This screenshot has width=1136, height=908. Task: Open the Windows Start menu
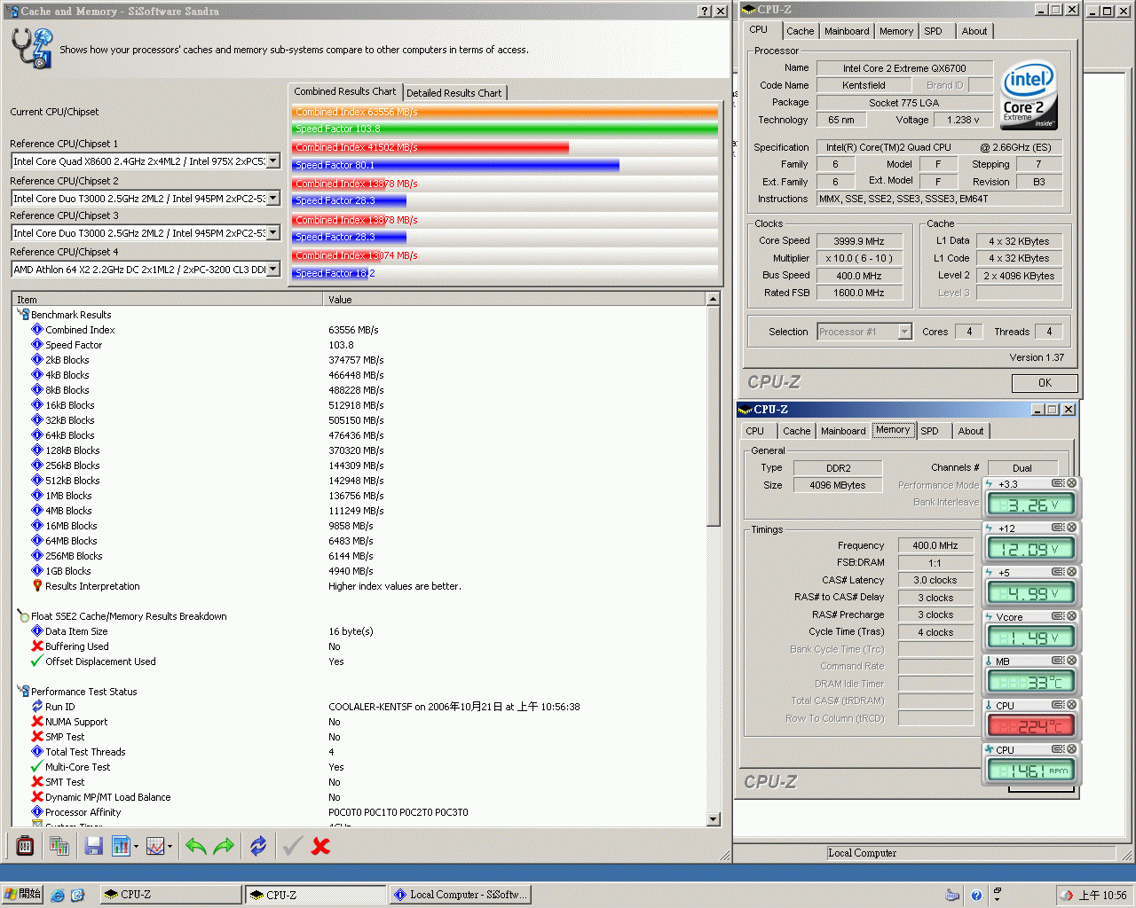coord(22,895)
